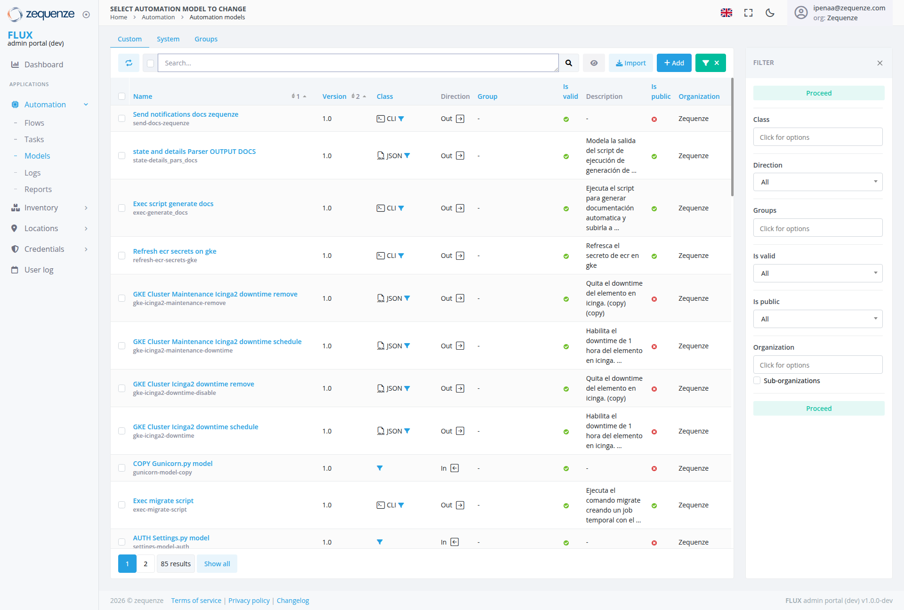This screenshot has width=904, height=610.
Task: Switch to dark mode with the moon icon
Action: click(770, 13)
